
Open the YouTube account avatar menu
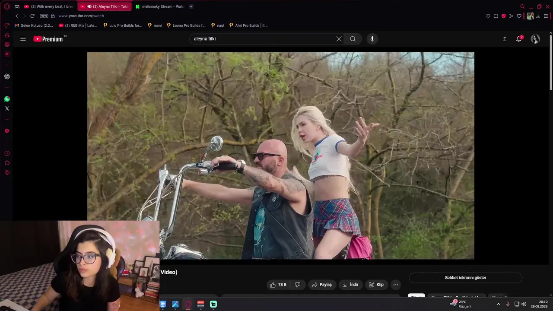point(535,39)
